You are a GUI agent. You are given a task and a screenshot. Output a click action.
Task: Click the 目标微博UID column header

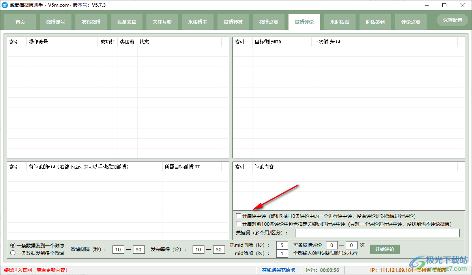[282, 42]
